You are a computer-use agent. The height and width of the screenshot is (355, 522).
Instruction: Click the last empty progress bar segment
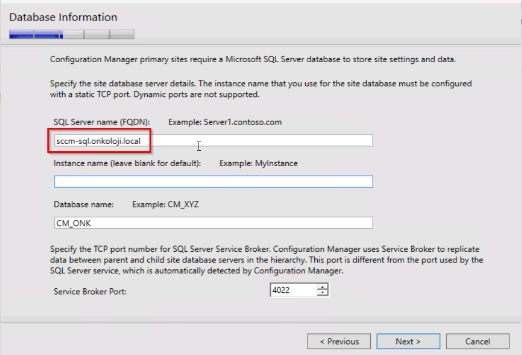point(122,34)
